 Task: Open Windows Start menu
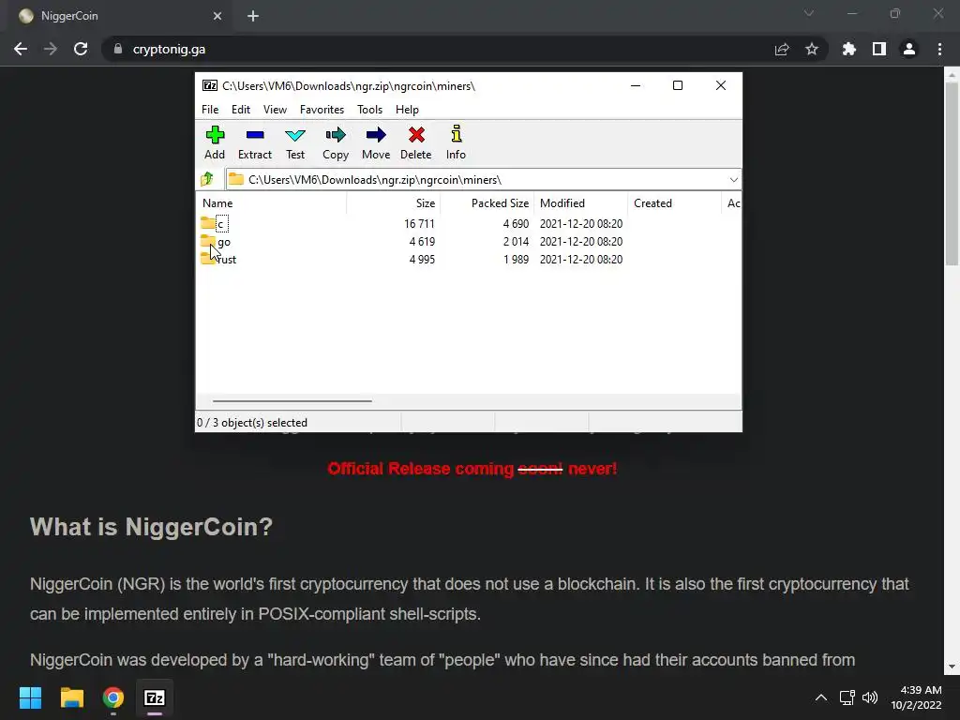click(x=30, y=697)
